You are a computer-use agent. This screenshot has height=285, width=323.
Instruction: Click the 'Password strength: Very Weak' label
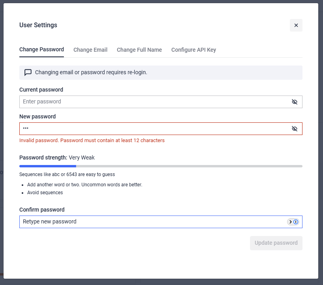(x=57, y=157)
